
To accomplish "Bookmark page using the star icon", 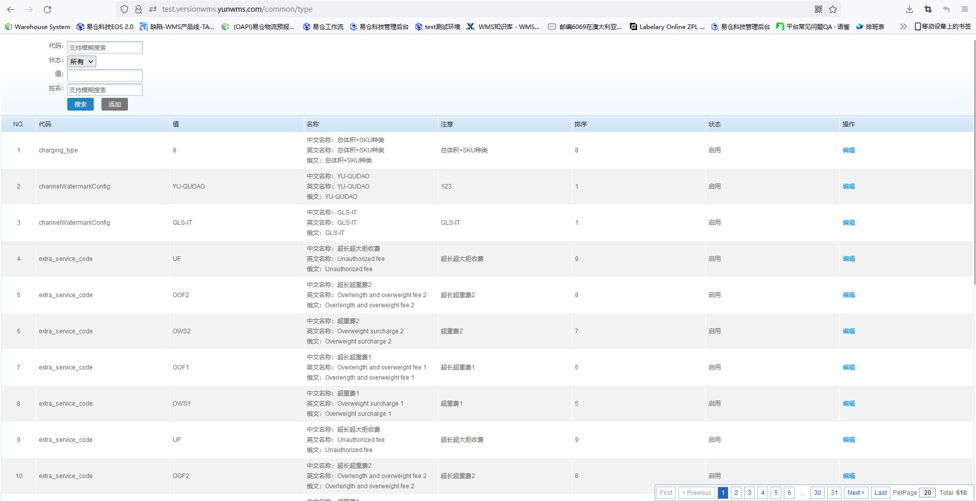I will pyautogui.click(x=833, y=9).
